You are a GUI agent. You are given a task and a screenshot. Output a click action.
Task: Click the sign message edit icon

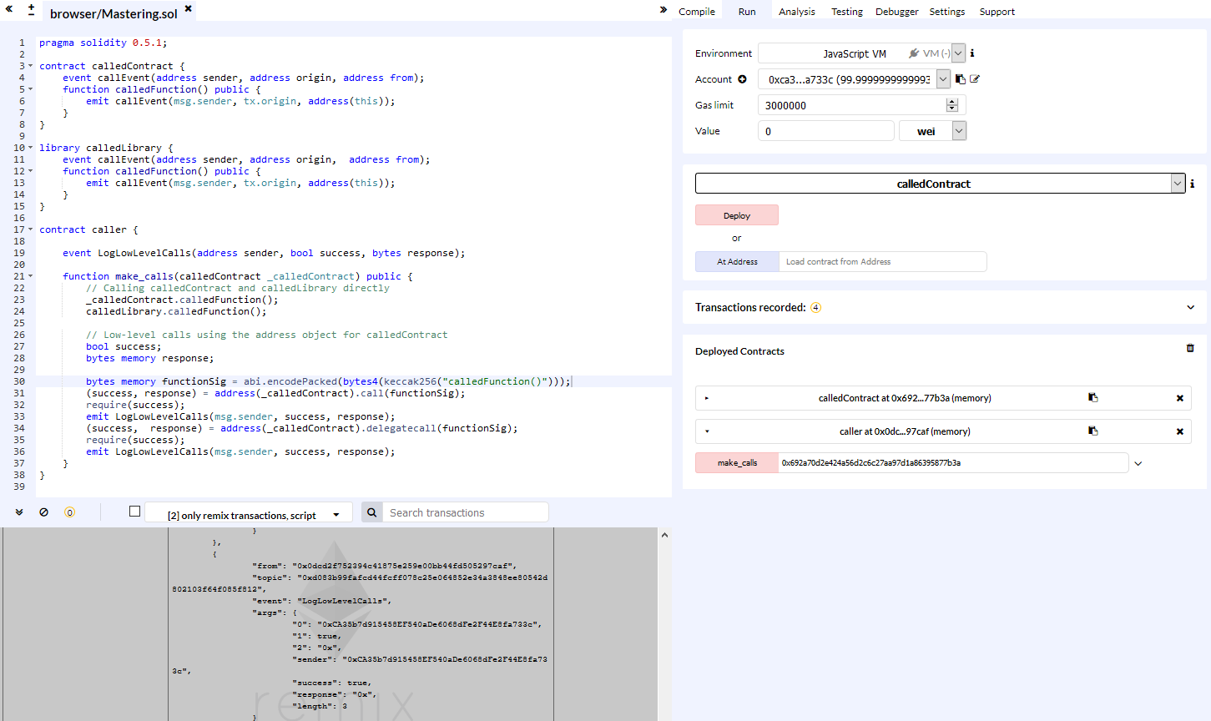pos(975,79)
